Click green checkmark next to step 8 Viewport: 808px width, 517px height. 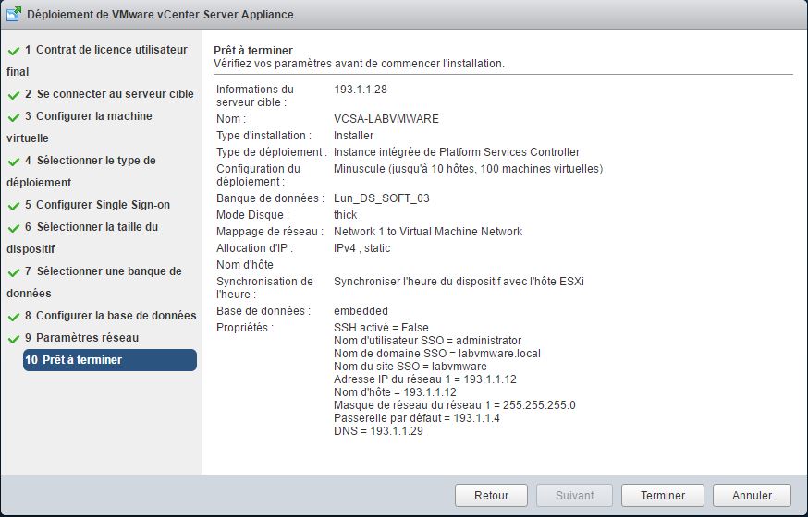[x=14, y=317]
